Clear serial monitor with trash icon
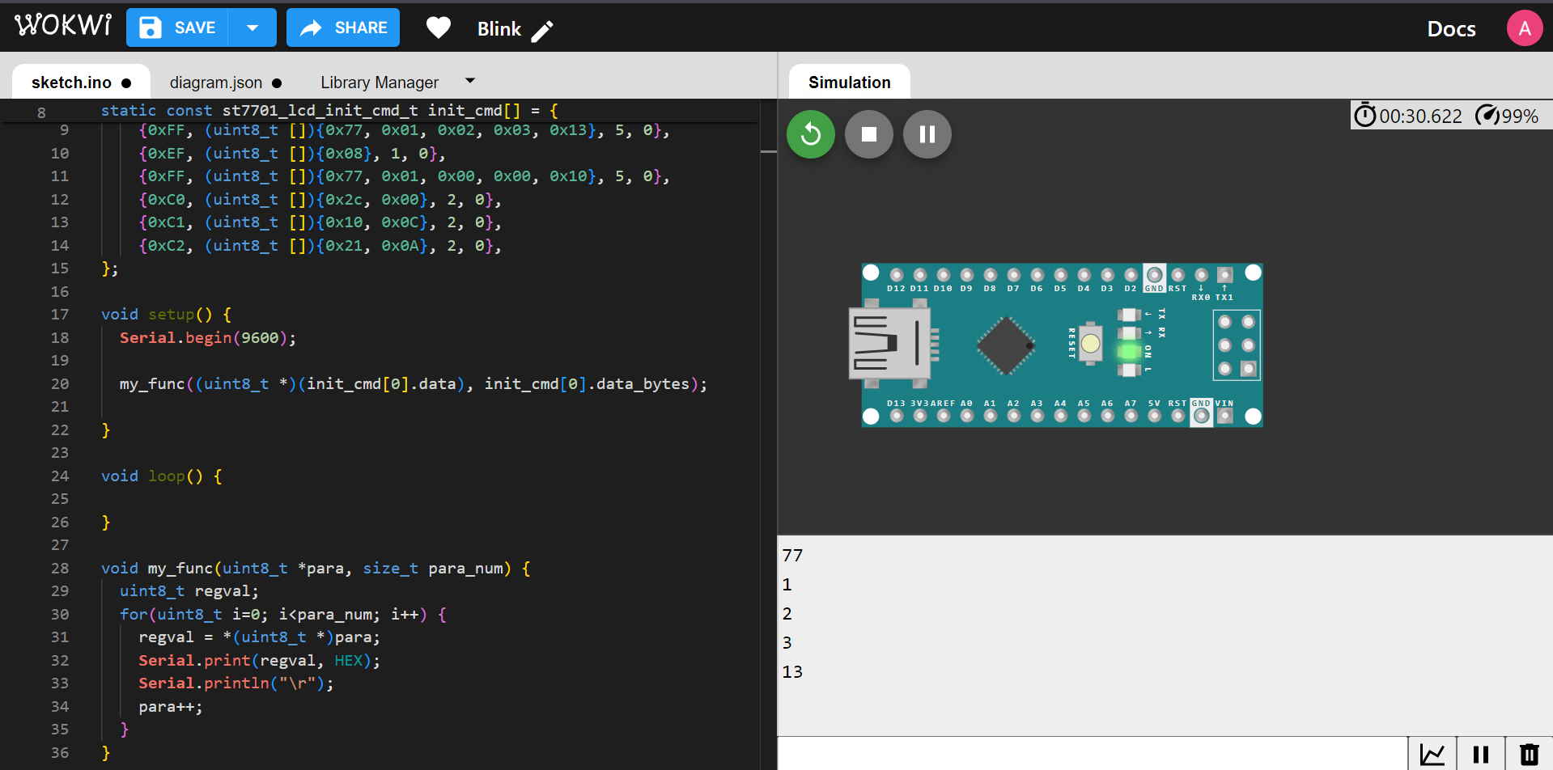Image resolution: width=1553 pixels, height=770 pixels. coord(1529,754)
